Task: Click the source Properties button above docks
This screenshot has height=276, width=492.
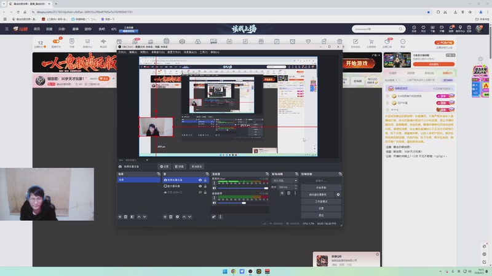Action: pos(164,166)
